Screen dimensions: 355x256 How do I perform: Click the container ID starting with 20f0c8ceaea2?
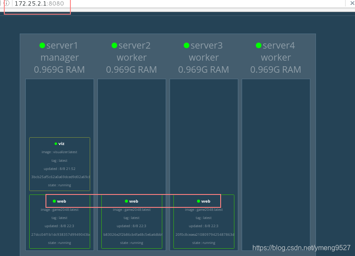205,234
